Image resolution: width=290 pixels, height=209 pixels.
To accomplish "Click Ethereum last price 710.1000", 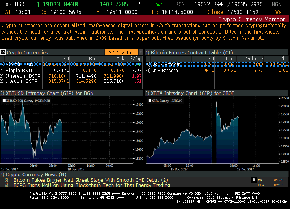I will coord(59,76).
